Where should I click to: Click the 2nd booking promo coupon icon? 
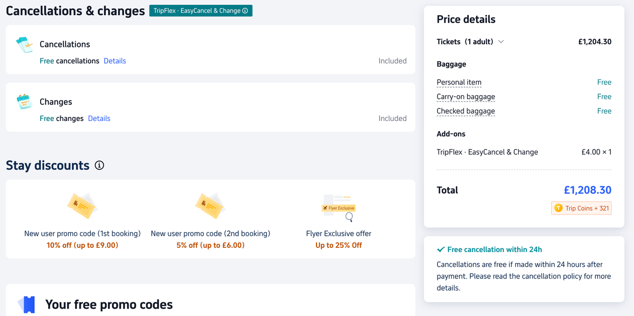pyautogui.click(x=209, y=206)
